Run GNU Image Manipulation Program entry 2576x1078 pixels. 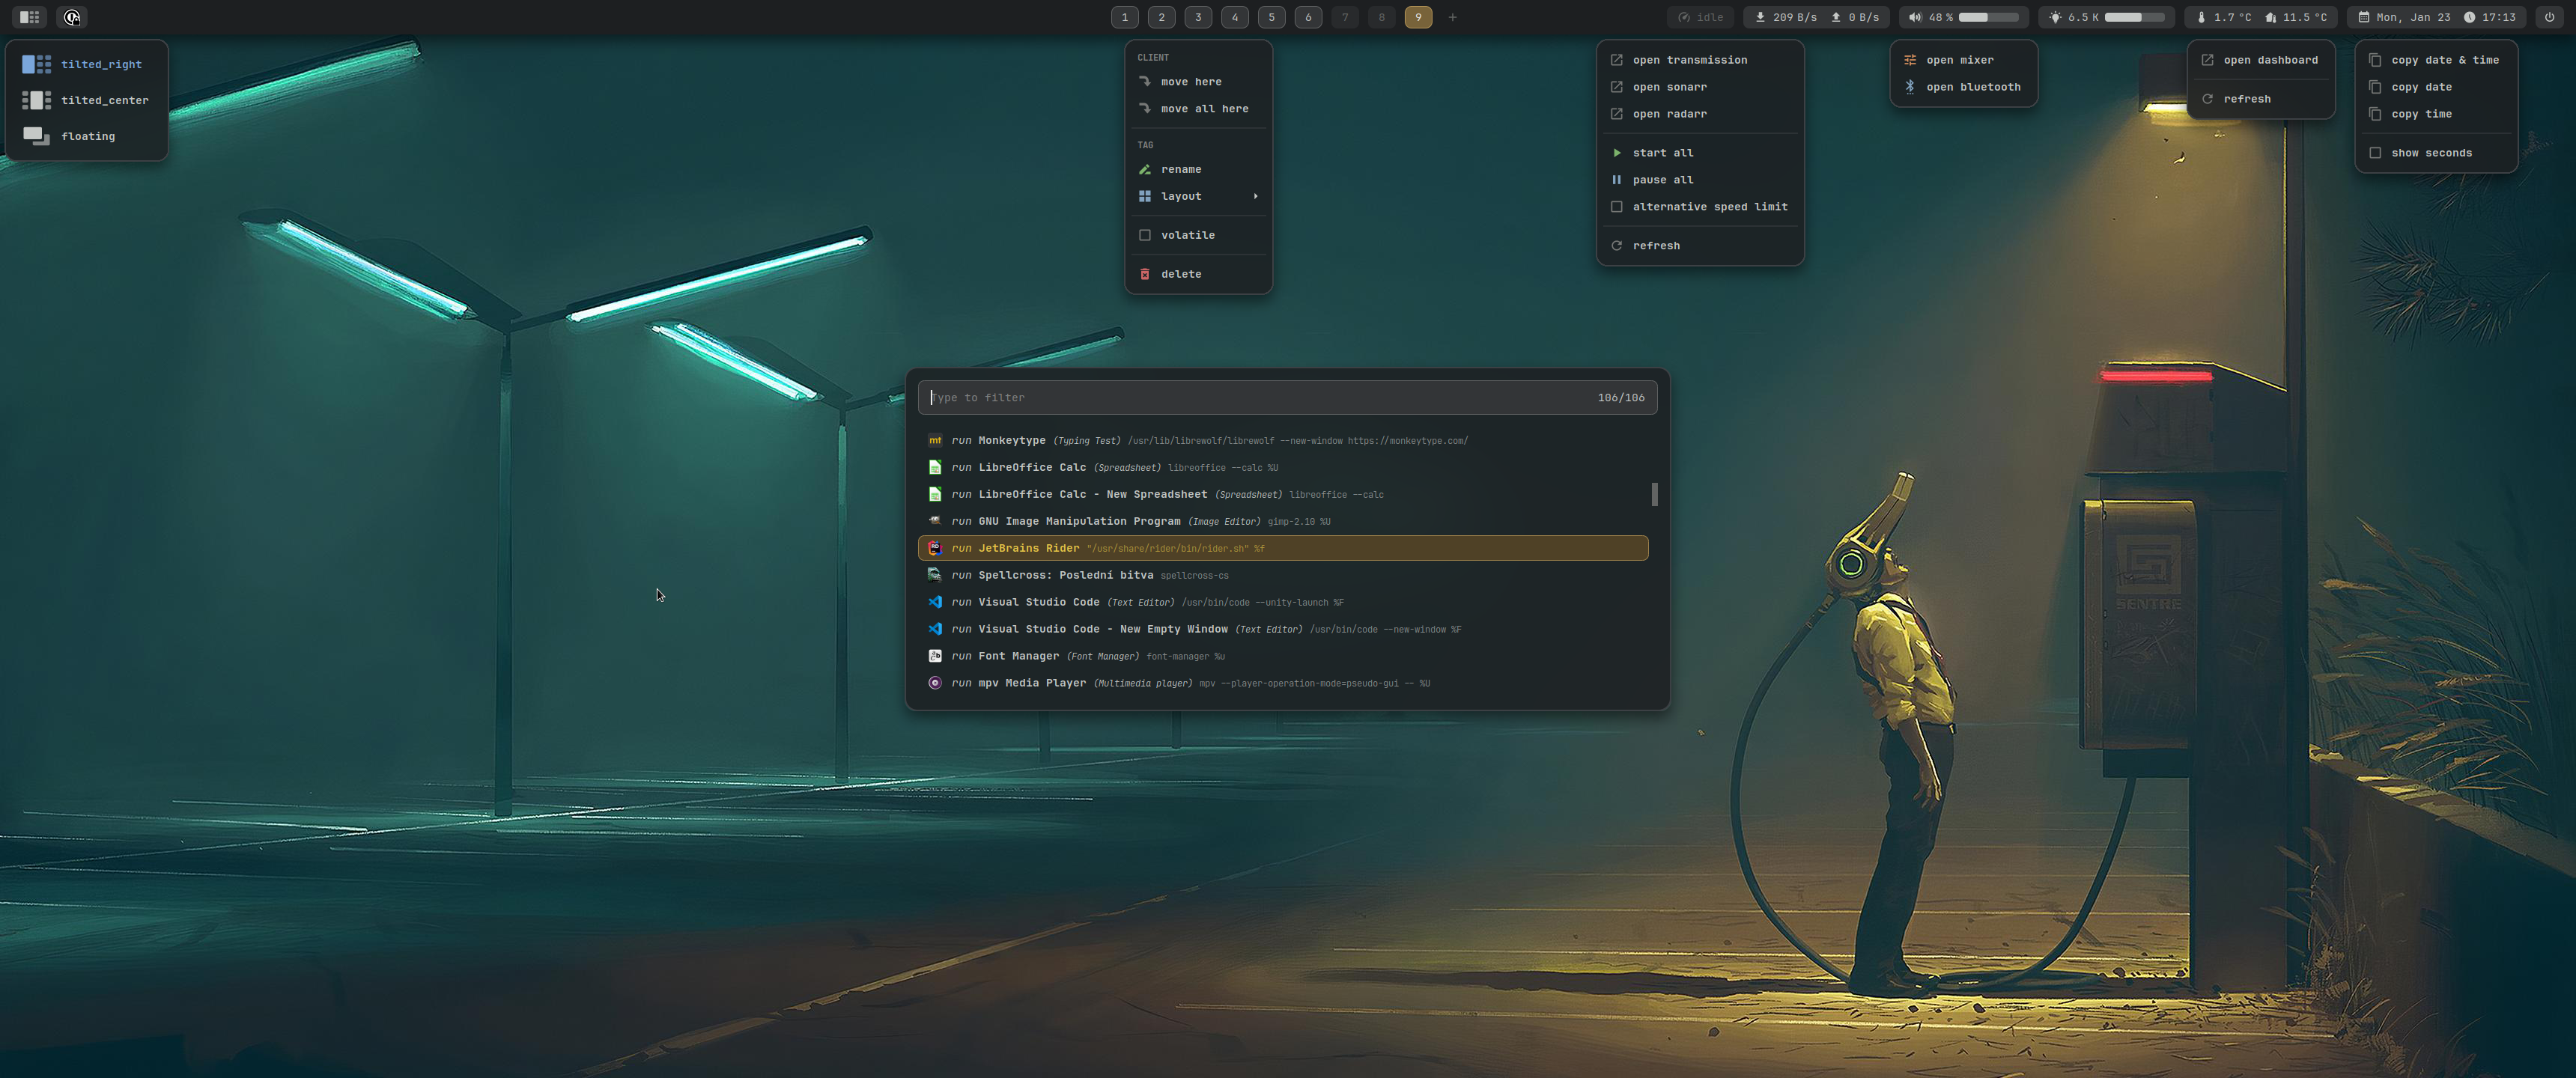click(1283, 521)
